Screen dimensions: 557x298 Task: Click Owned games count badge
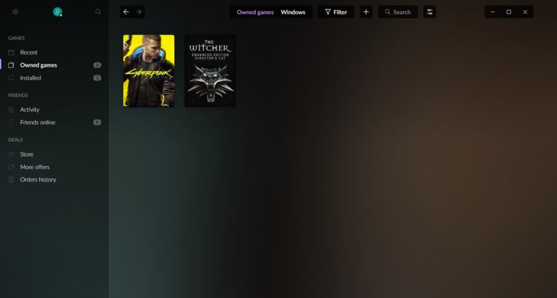(x=97, y=65)
